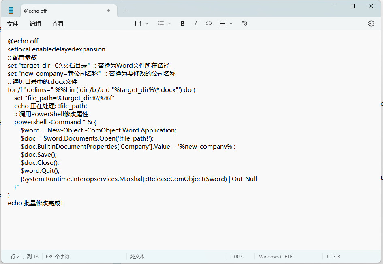Viewport: 383px width, 264px height.
Task: Click the 纯文本 format indicator
Action: 137,256
